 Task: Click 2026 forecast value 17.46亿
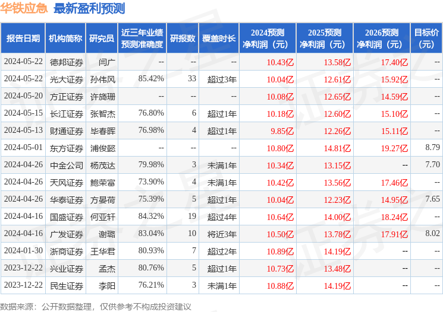point(394,183)
